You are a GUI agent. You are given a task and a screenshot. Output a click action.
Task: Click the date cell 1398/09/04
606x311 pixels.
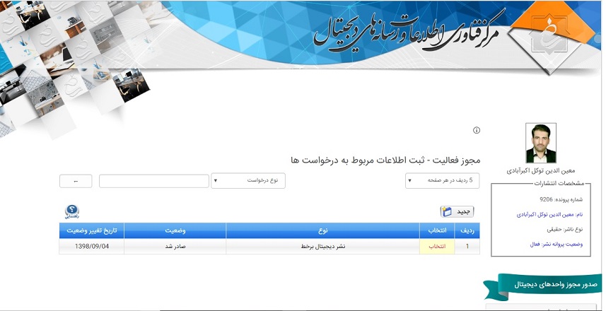pyautogui.click(x=92, y=247)
